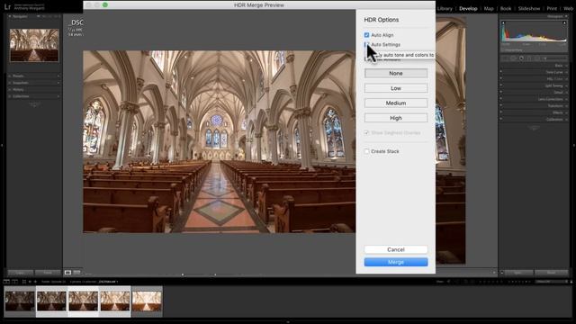Click the Navigator preview image
The height and width of the screenshot is (324, 576).
click(x=34, y=45)
